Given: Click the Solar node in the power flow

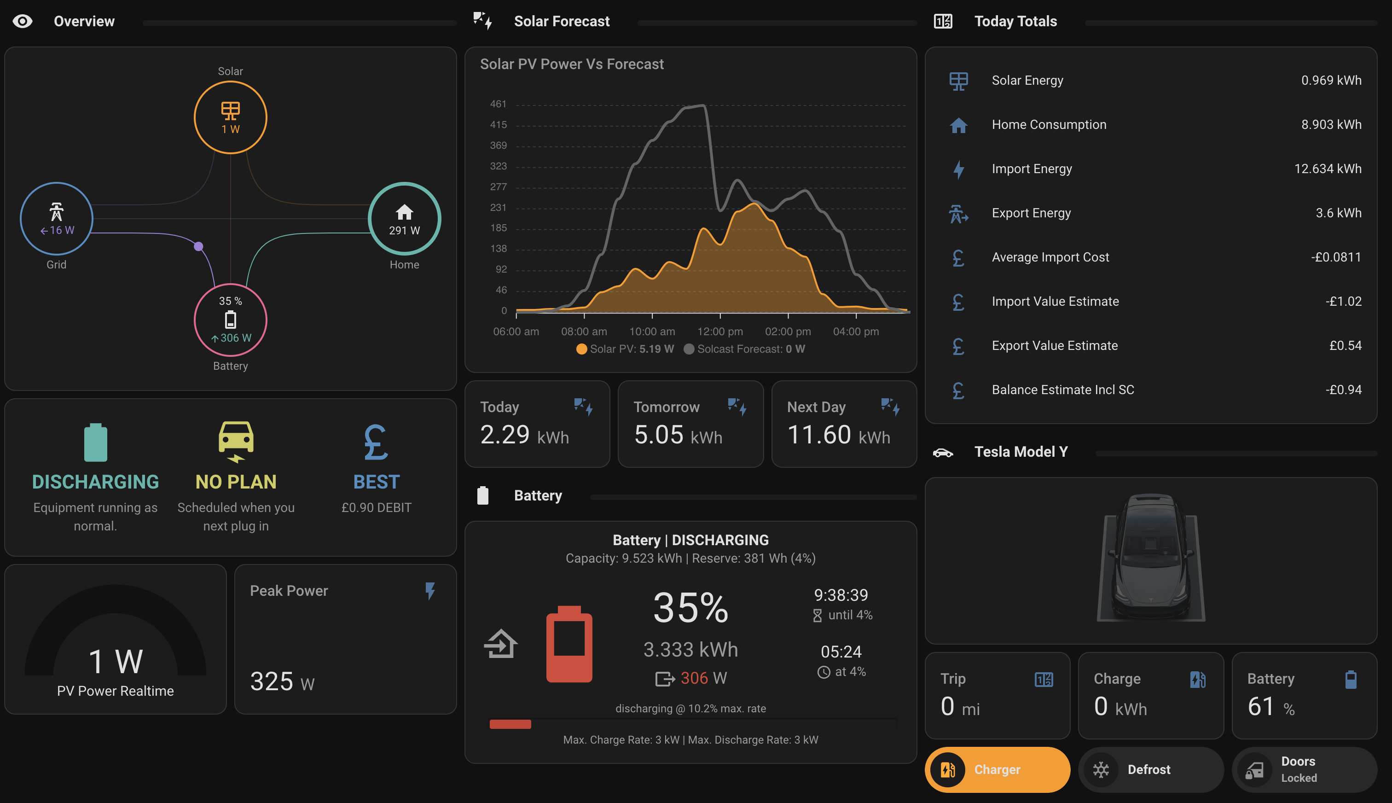Looking at the screenshot, I should 231,117.
